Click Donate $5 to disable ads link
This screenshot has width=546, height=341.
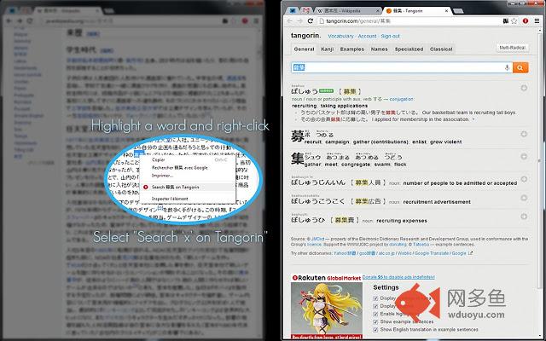pos(398,277)
